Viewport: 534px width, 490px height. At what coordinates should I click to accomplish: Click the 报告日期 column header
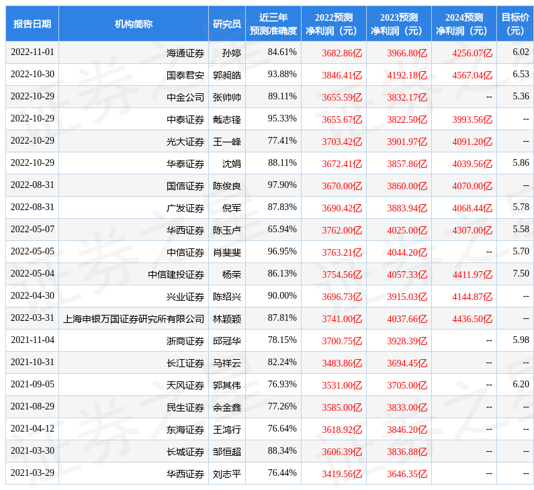pos(32,23)
